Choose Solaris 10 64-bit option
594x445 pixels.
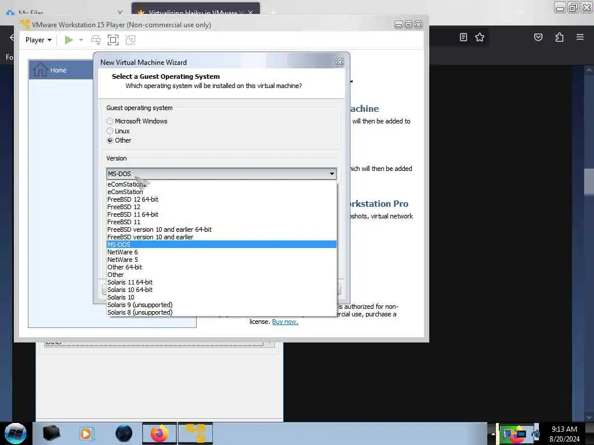[222, 290]
